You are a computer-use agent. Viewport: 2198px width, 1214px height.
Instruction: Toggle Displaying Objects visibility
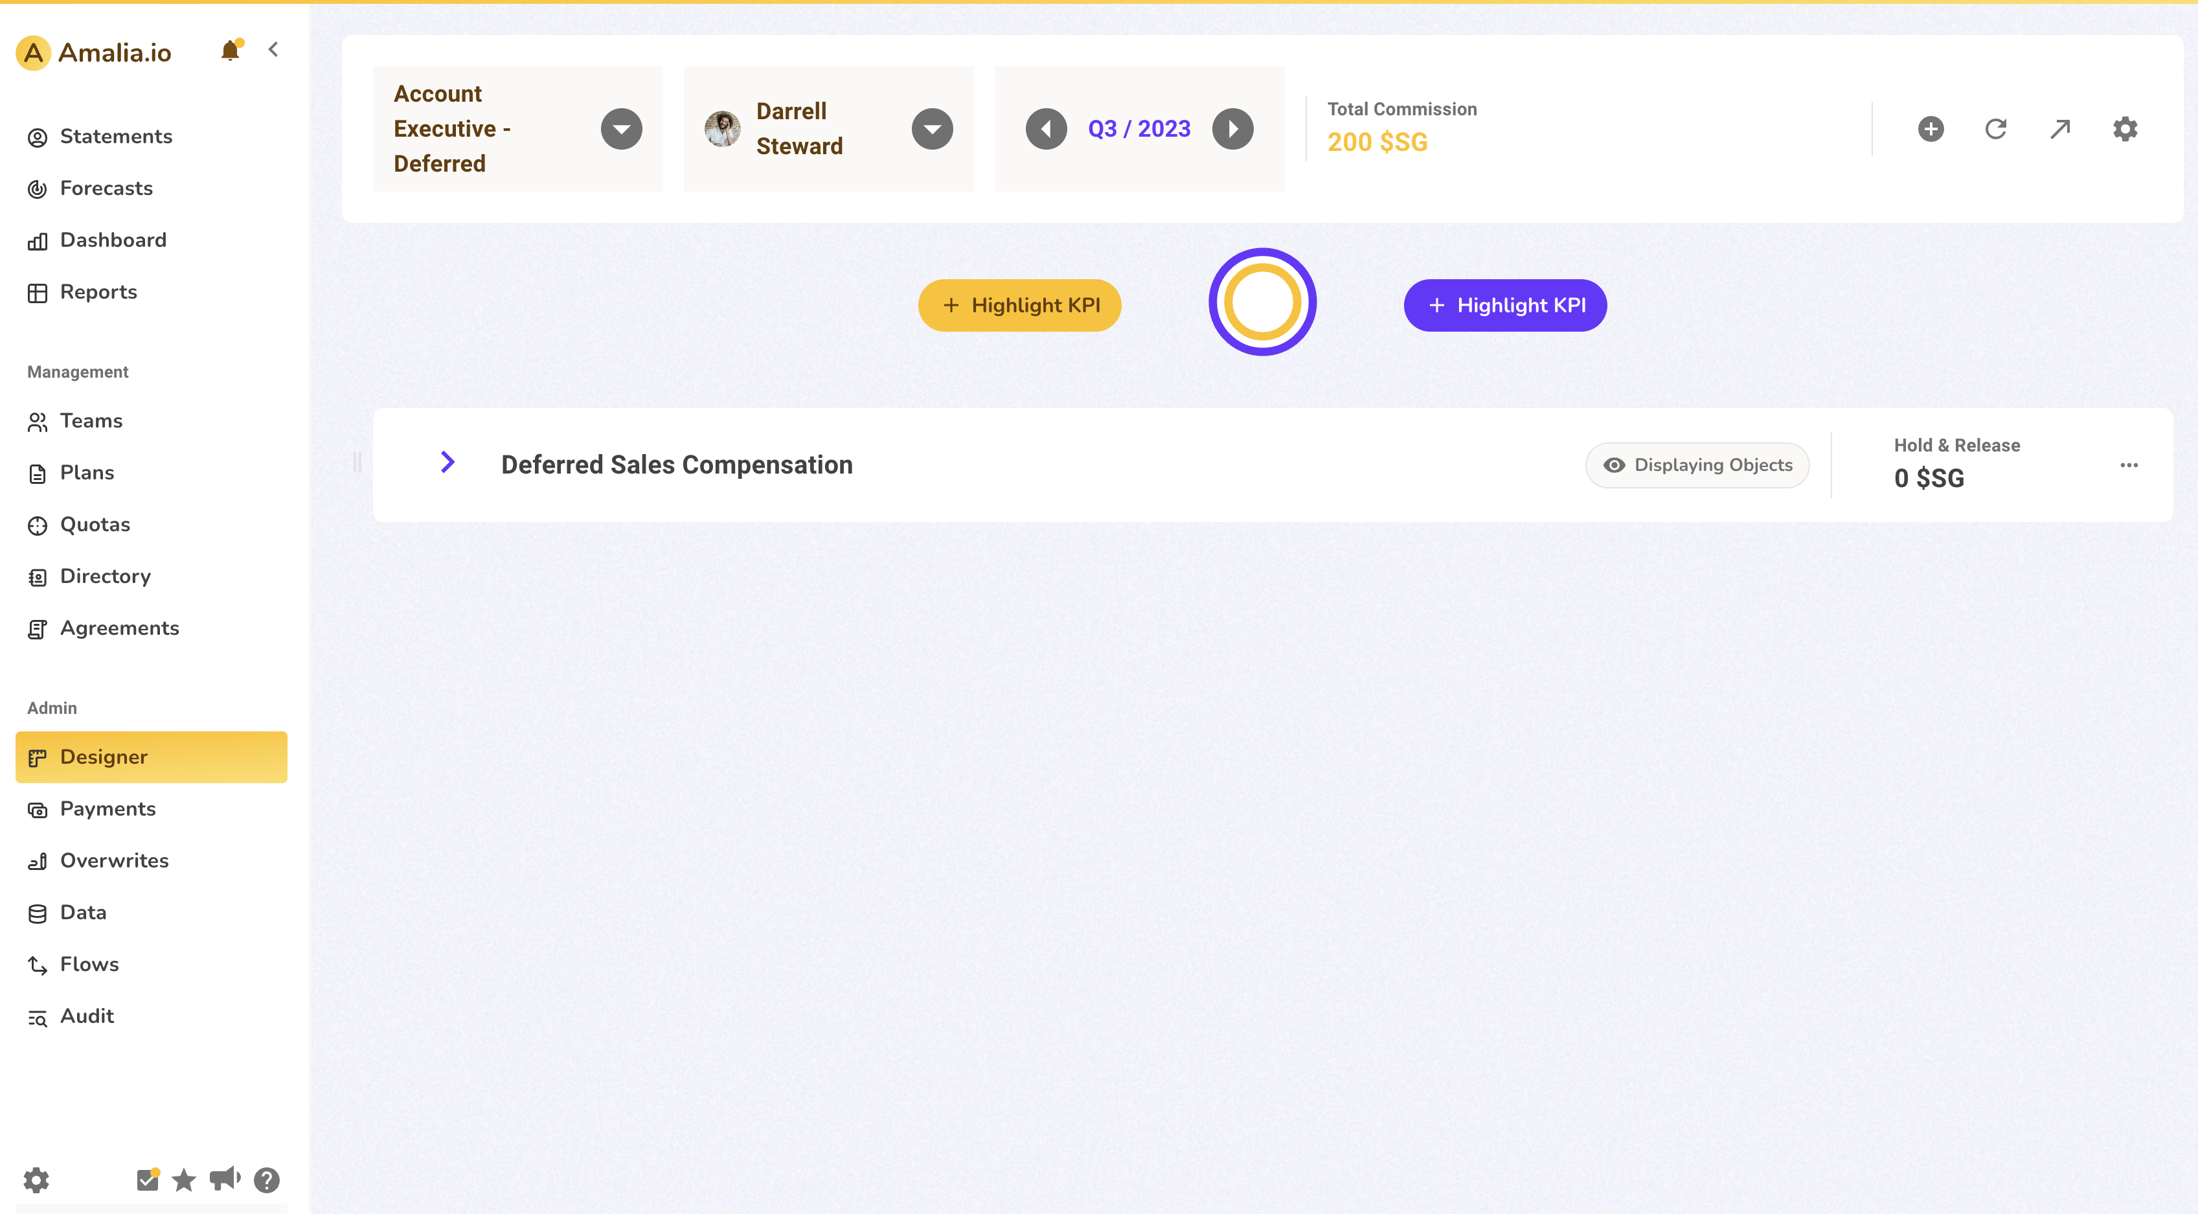1697,465
